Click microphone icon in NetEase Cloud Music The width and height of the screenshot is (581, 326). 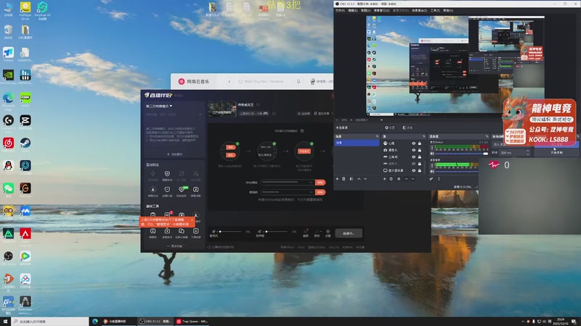pos(298,81)
